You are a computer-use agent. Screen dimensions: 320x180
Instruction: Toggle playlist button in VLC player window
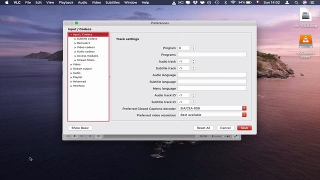tap(98, 136)
